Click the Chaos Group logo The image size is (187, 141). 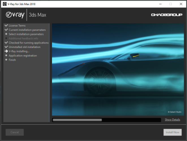[167, 15]
